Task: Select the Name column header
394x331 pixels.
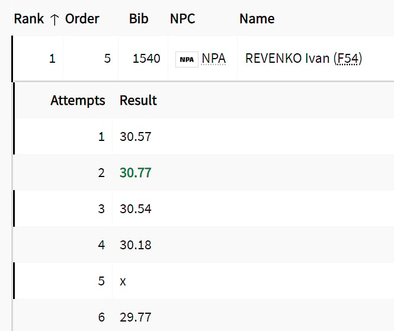Action: tap(257, 19)
